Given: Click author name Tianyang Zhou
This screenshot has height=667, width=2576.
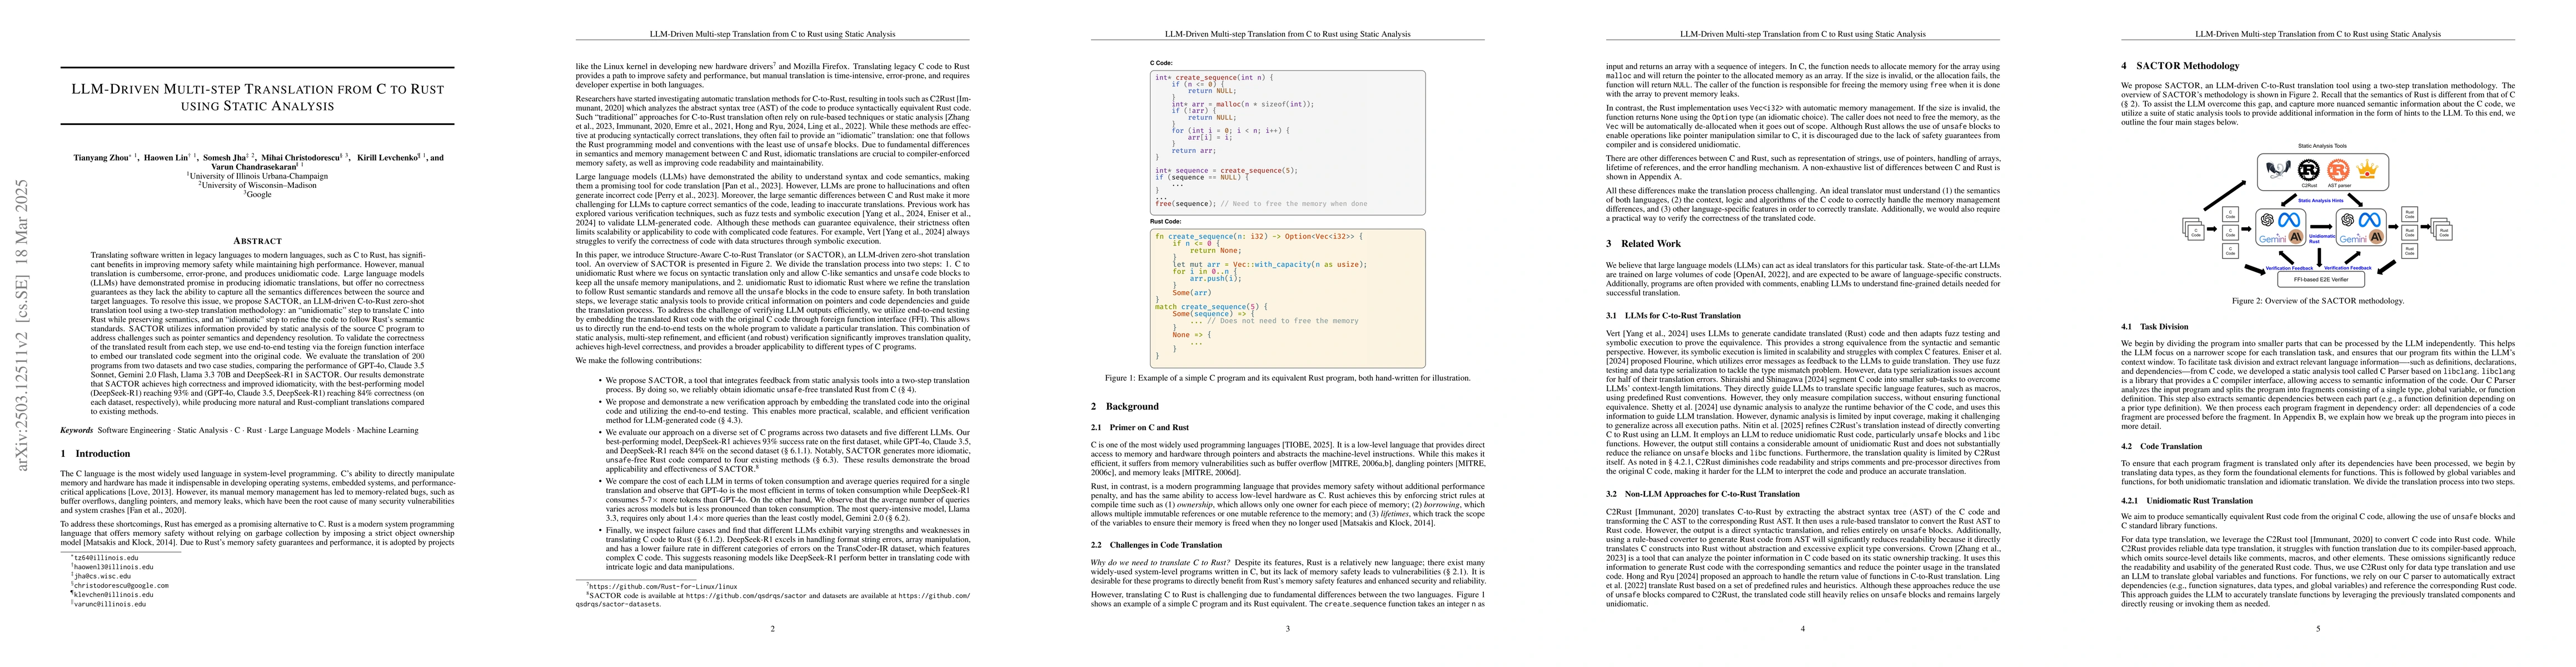Looking at the screenshot, I should click(x=102, y=158).
